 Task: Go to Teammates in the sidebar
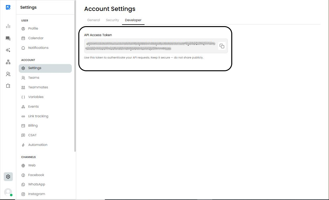(38, 87)
